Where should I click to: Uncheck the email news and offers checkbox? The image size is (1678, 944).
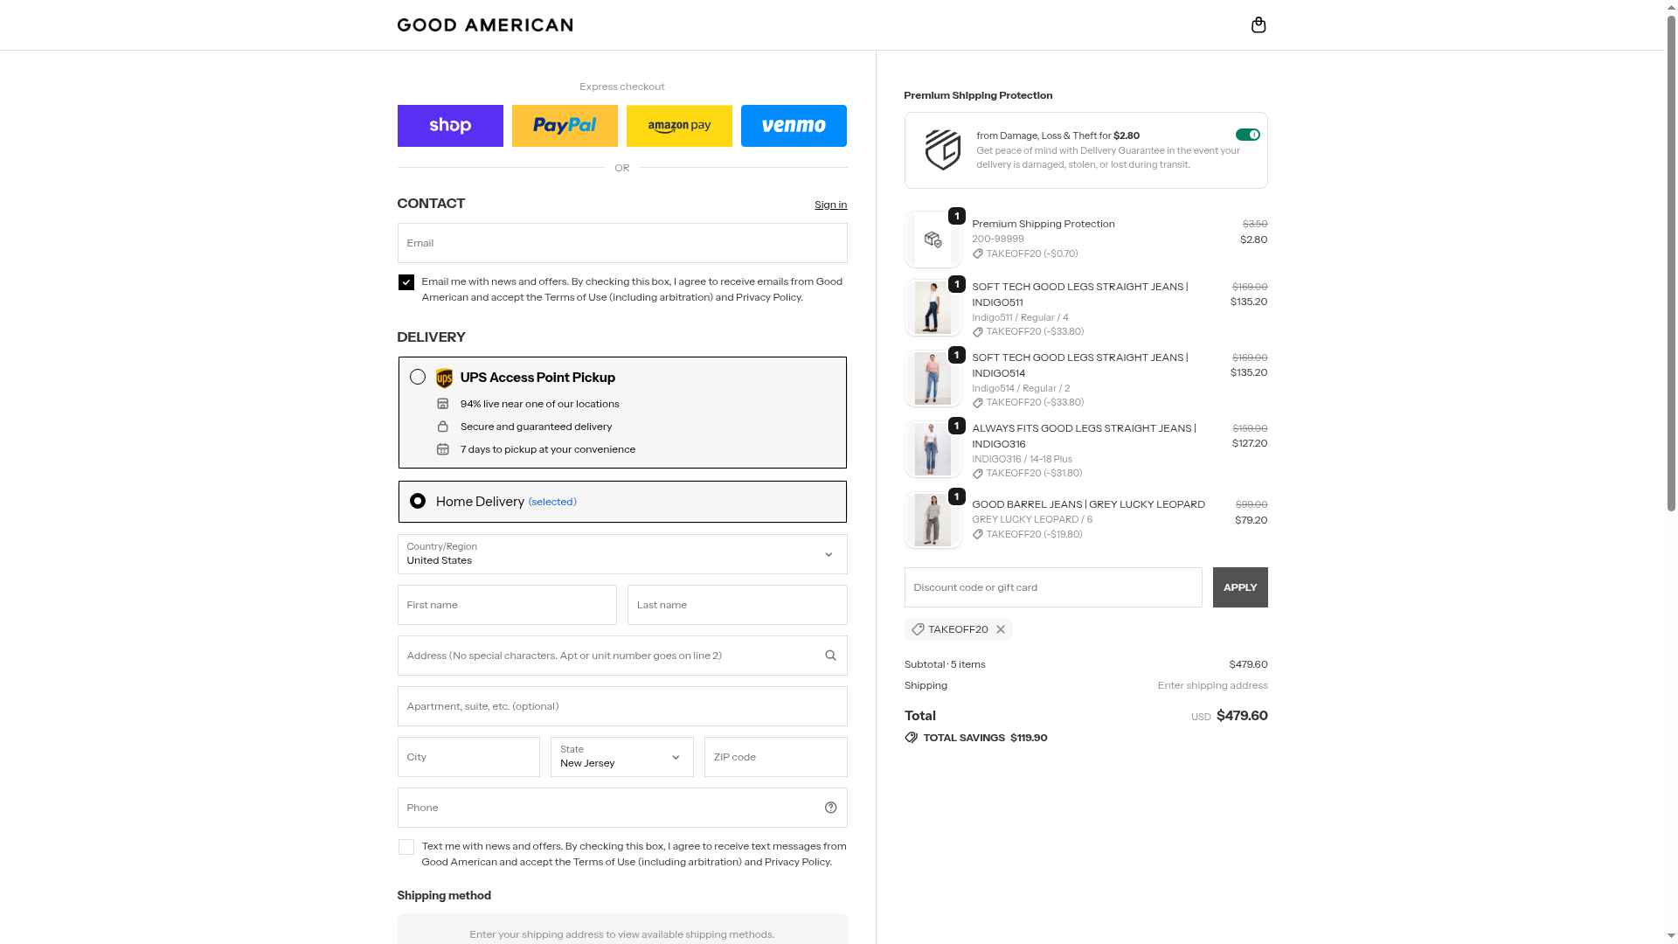[406, 282]
